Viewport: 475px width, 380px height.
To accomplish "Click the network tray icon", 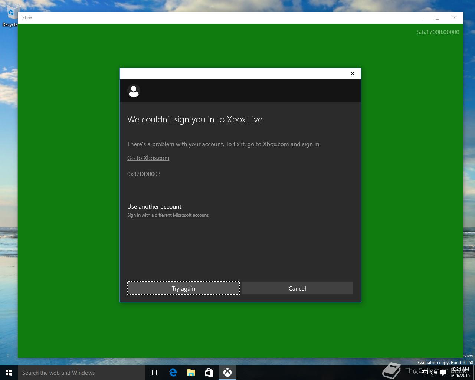I will [425, 373].
